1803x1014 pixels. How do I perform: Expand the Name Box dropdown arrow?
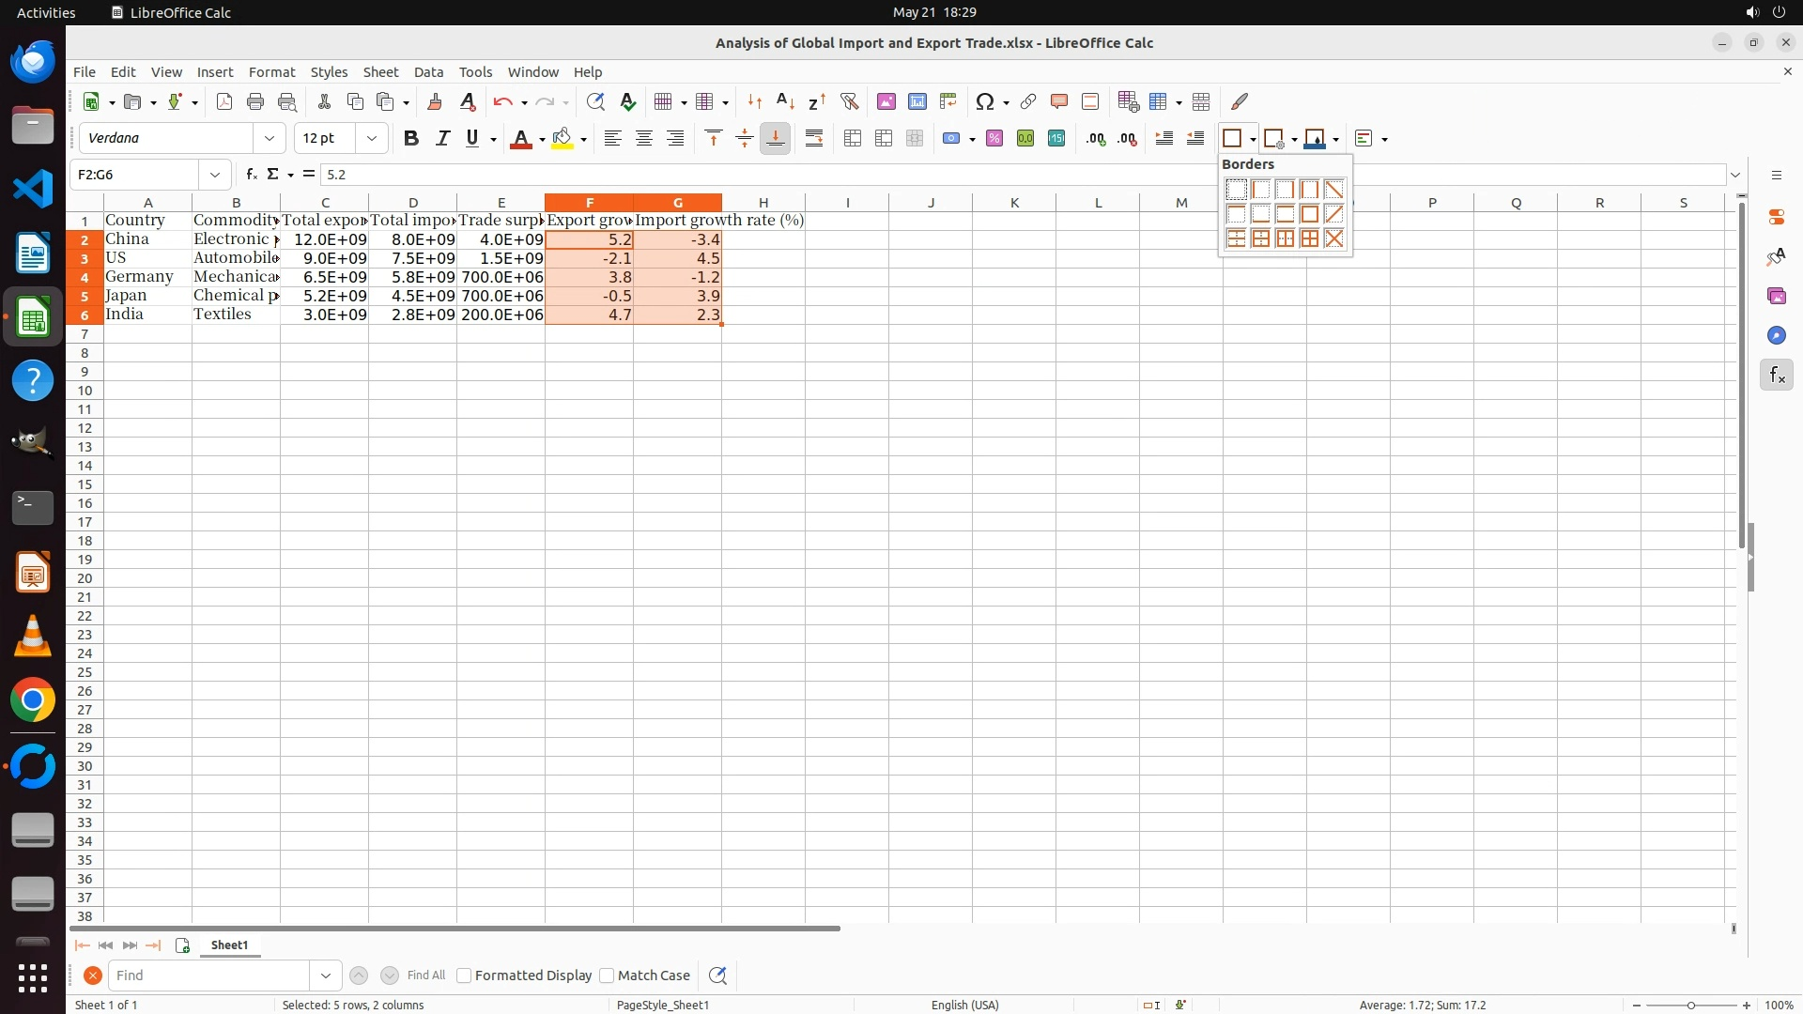pos(215,175)
